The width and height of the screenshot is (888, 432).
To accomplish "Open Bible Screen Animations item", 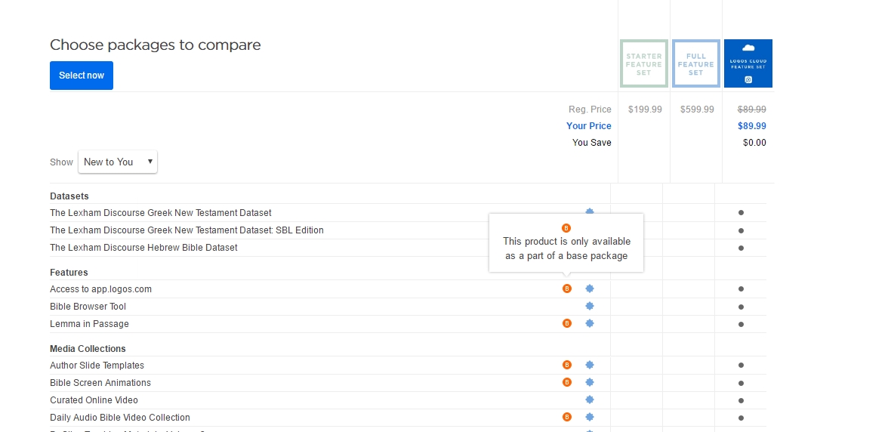I will (100, 383).
